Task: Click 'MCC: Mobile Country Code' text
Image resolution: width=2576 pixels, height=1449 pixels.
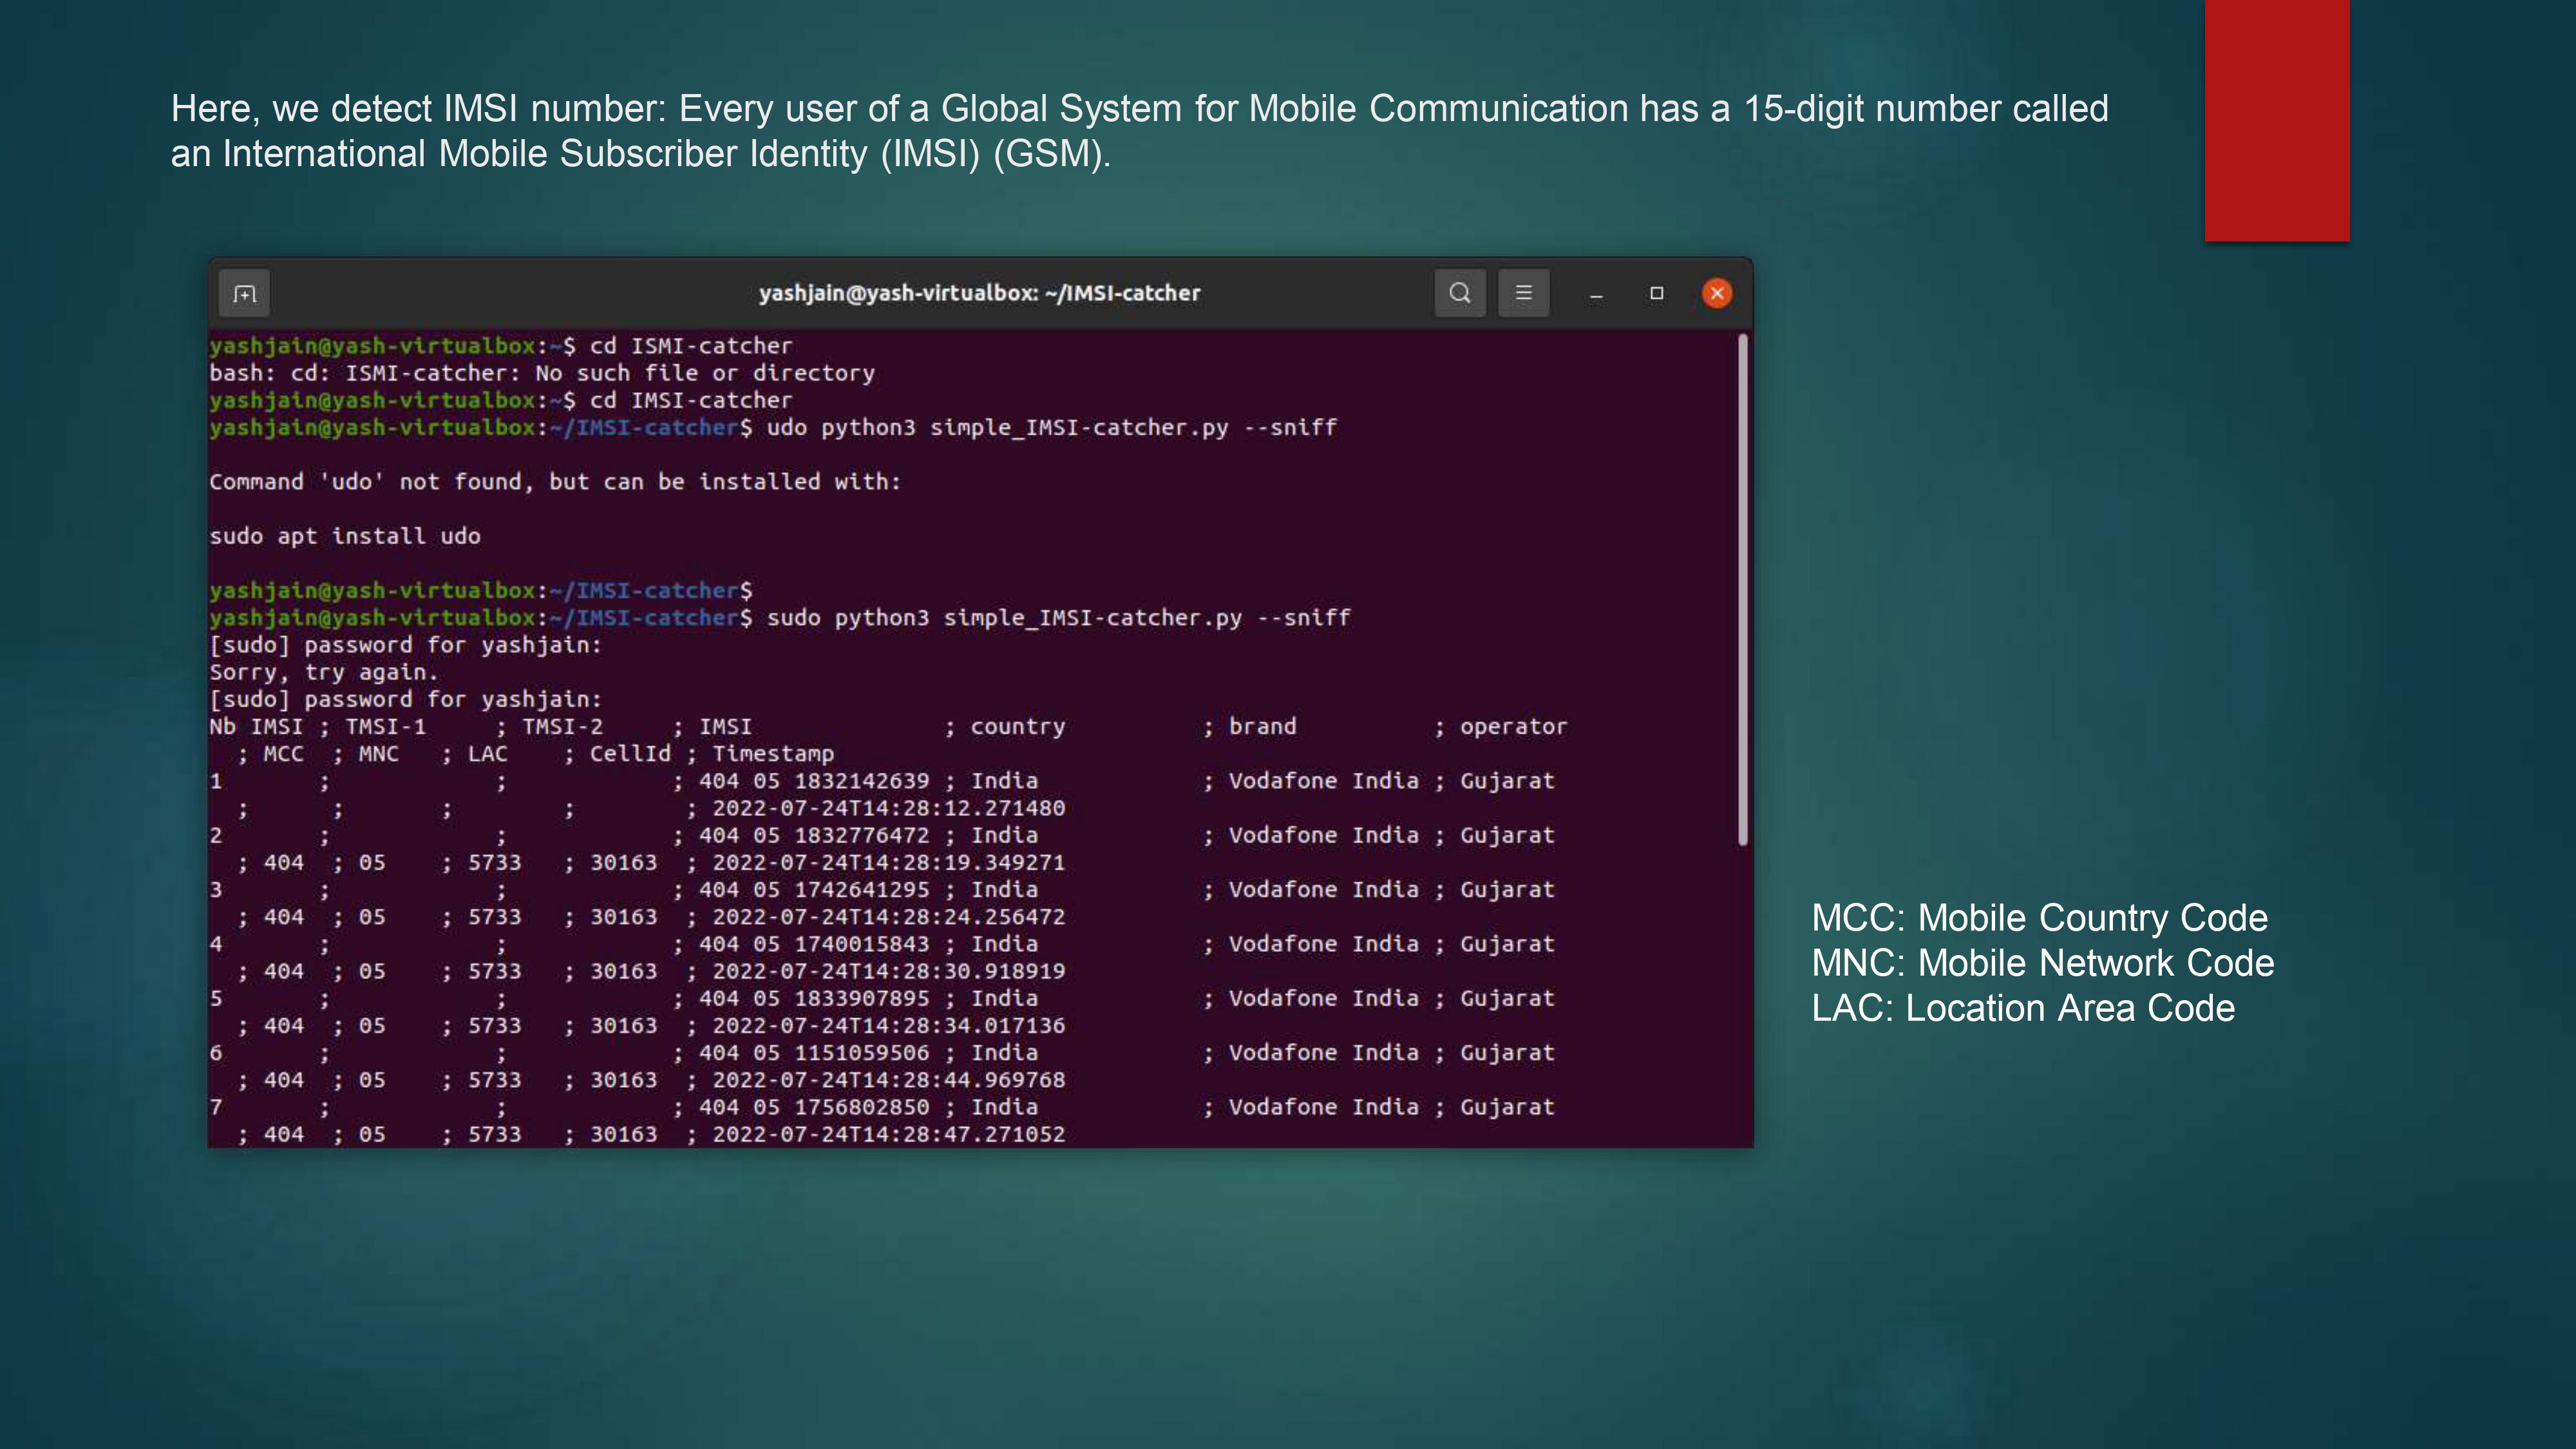Action: (2040, 918)
